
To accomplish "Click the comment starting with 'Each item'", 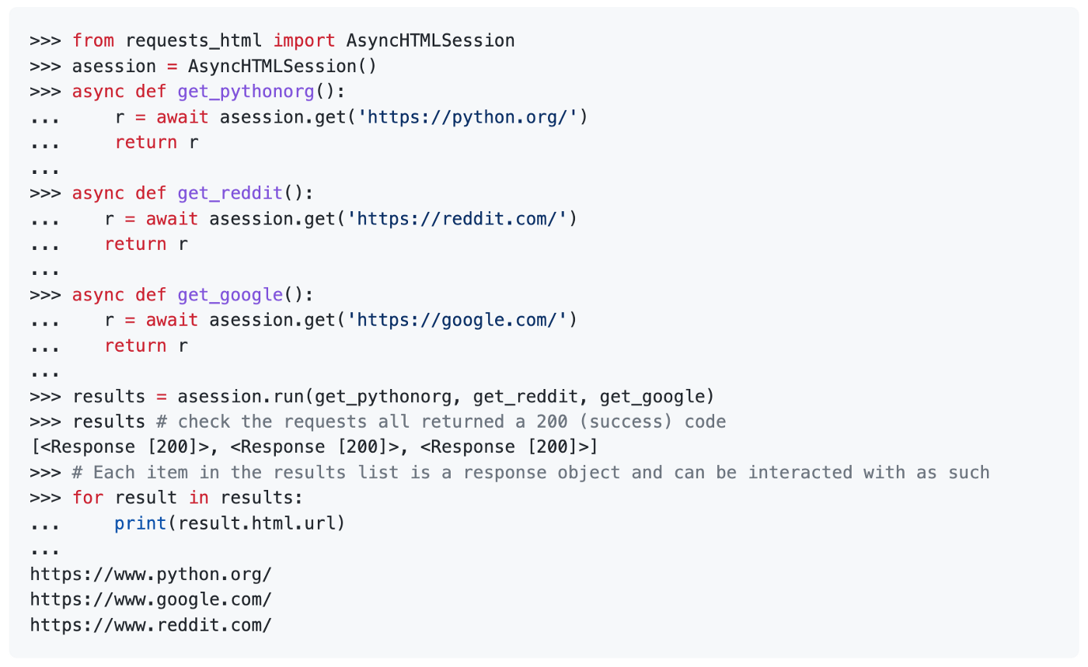I will (x=541, y=473).
